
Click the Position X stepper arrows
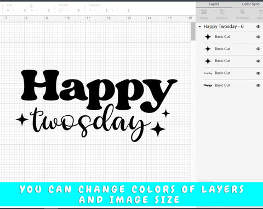107,10
